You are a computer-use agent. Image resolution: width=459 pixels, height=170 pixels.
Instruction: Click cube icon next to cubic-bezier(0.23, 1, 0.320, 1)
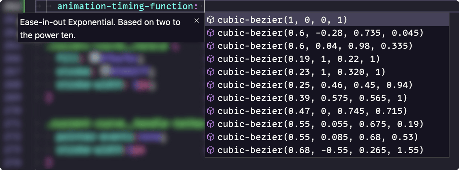[x=211, y=72]
